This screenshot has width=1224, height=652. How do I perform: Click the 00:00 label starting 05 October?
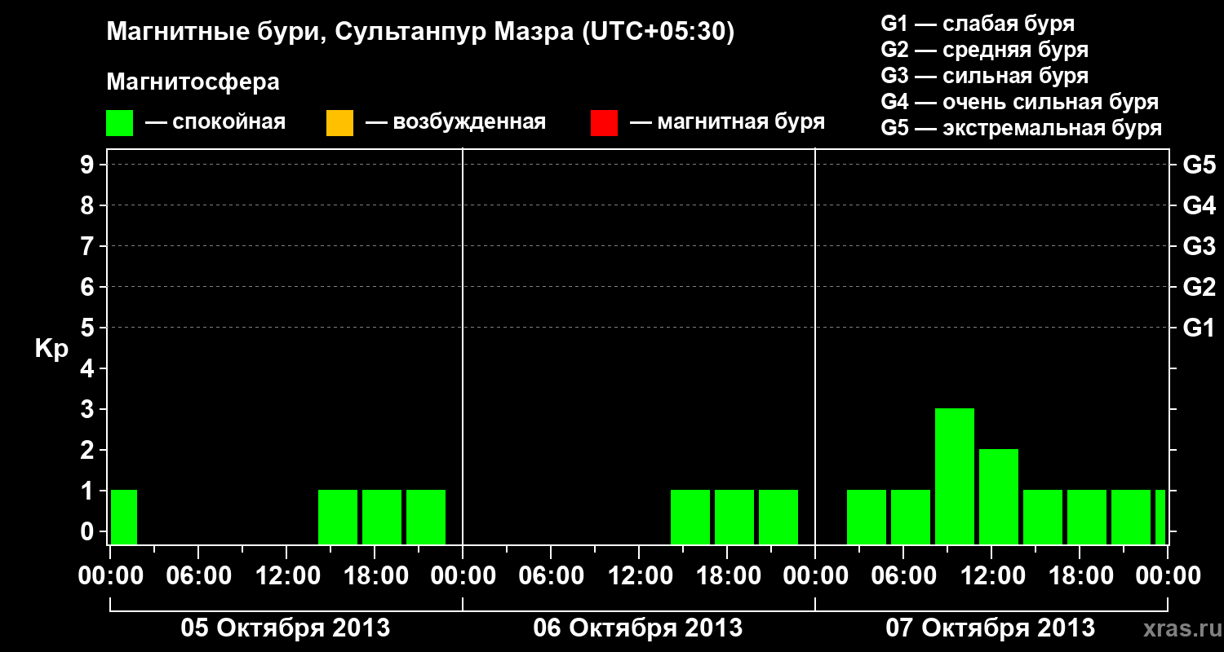point(110,575)
